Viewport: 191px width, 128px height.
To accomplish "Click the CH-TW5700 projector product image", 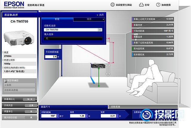I will 19,37.
